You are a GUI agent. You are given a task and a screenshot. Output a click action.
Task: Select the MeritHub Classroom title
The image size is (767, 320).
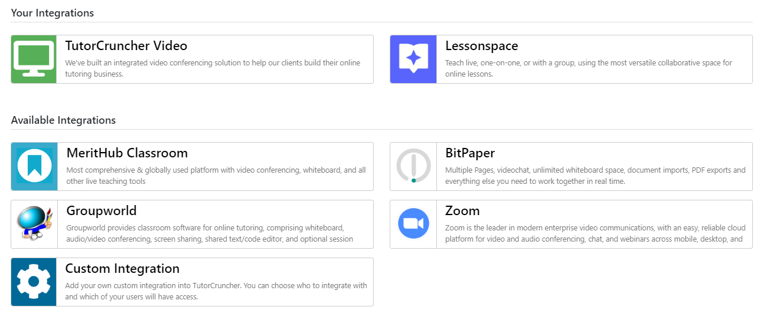(127, 153)
